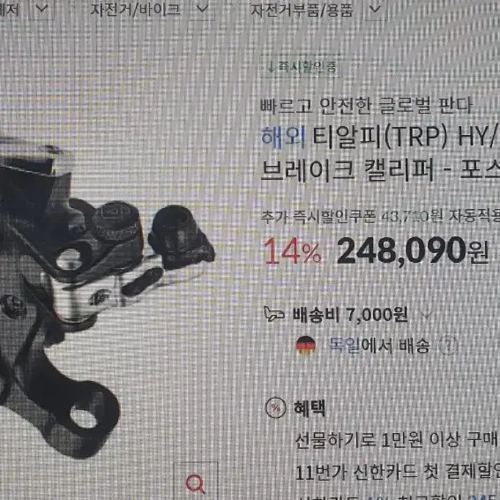Click the percent icon next to 혜택
Image resolution: width=500 pixels, height=500 pixels.
(275, 407)
